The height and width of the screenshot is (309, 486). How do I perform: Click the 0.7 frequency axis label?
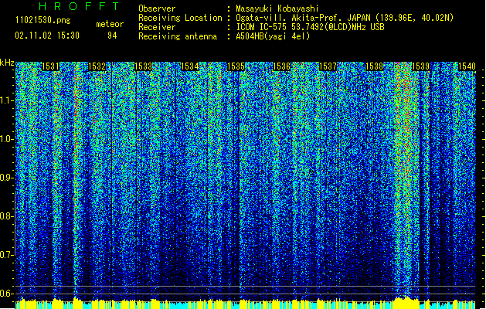click(6, 255)
